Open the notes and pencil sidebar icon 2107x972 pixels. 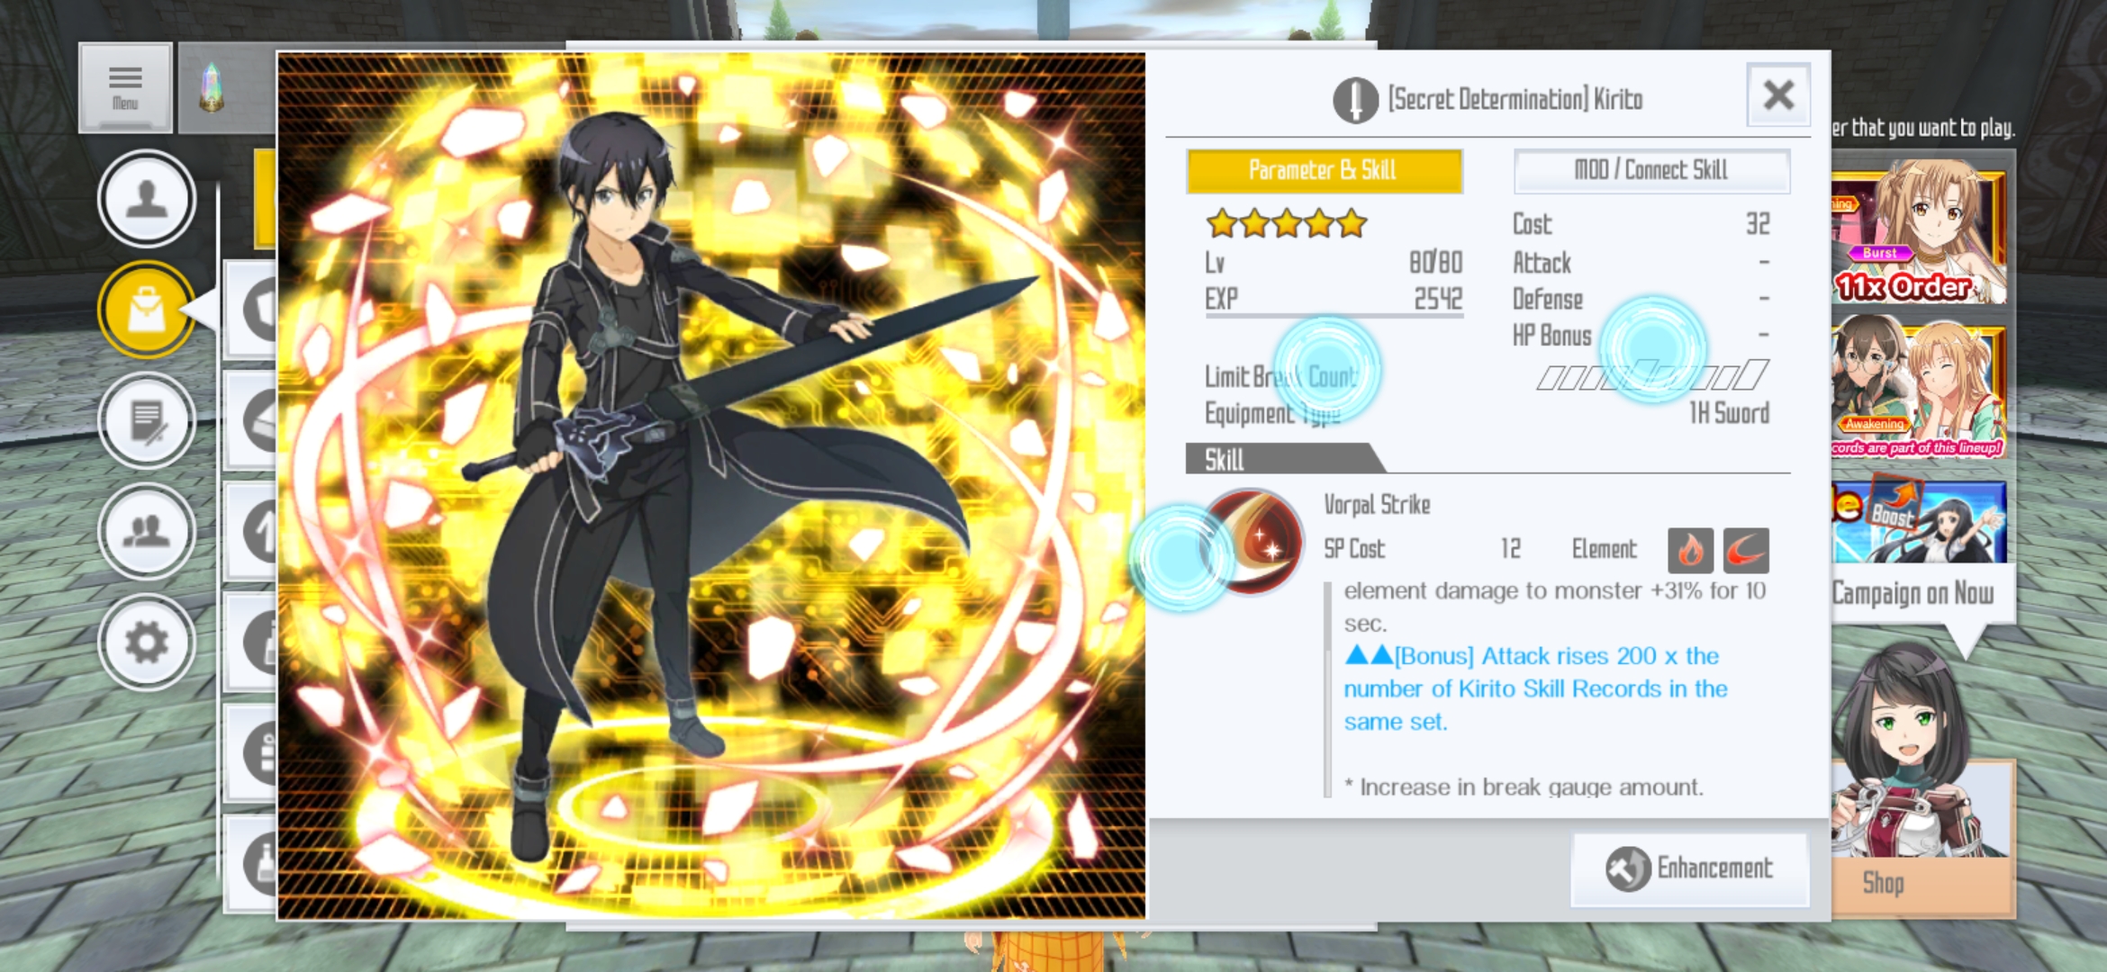147,420
